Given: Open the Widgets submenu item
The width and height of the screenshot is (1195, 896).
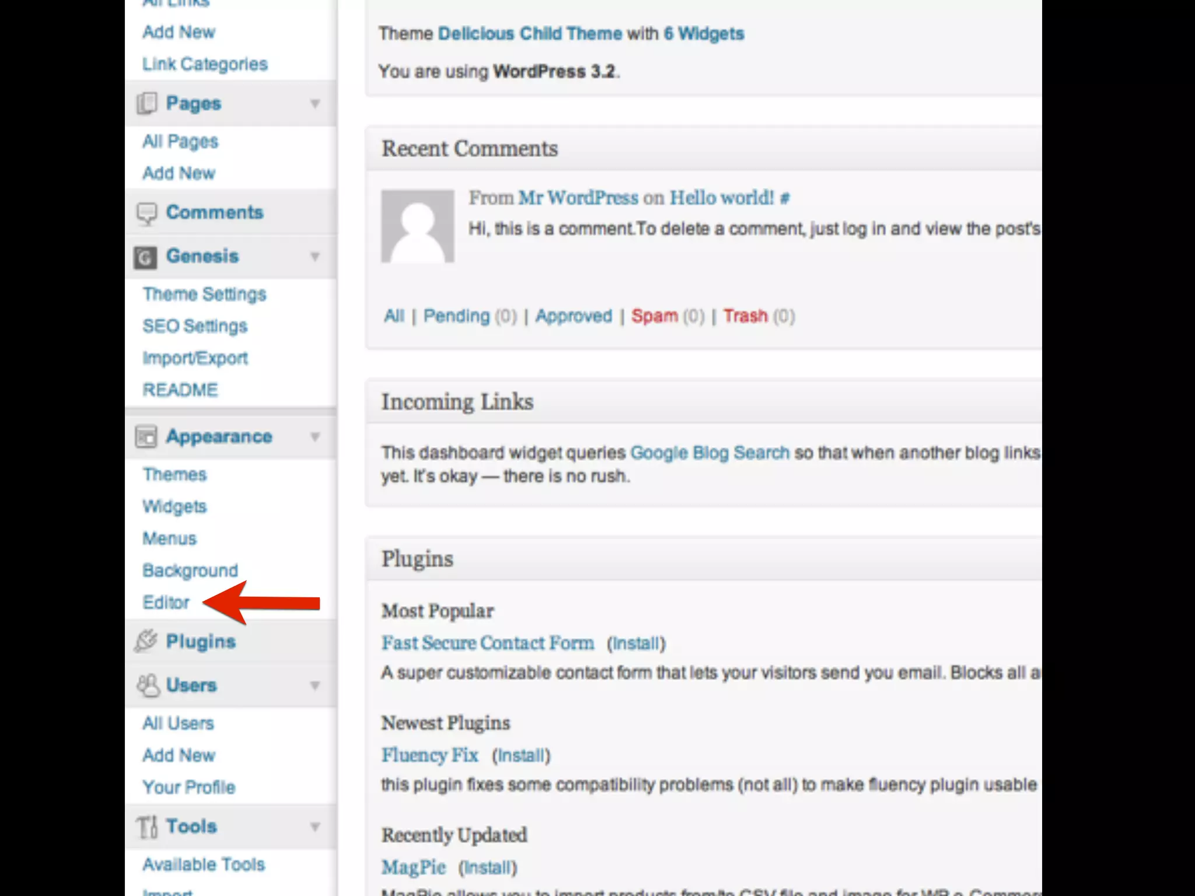Looking at the screenshot, I should point(174,506).
